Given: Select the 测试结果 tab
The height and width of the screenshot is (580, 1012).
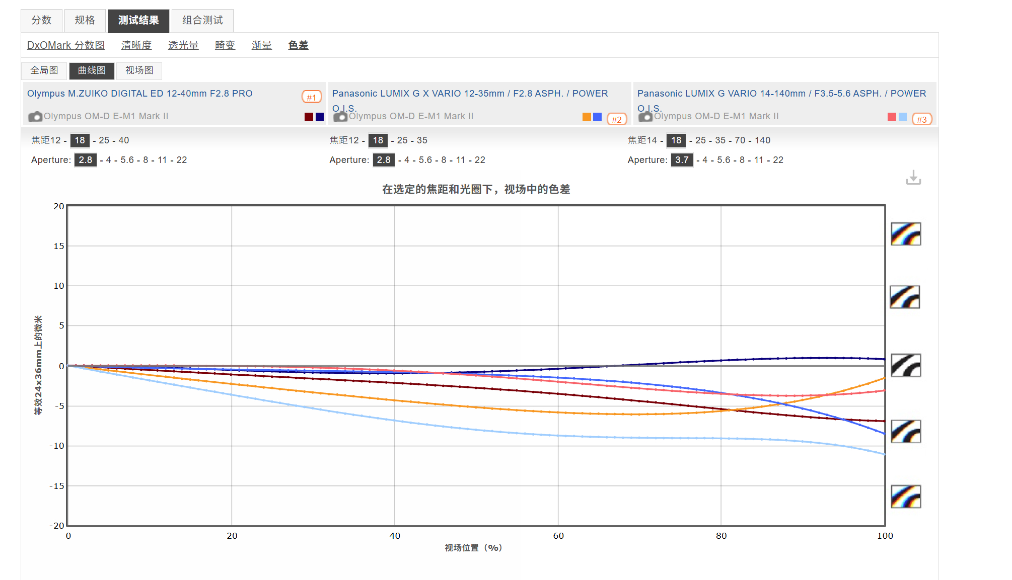Looking at the screenshot, I should click(x=138, y=20).
